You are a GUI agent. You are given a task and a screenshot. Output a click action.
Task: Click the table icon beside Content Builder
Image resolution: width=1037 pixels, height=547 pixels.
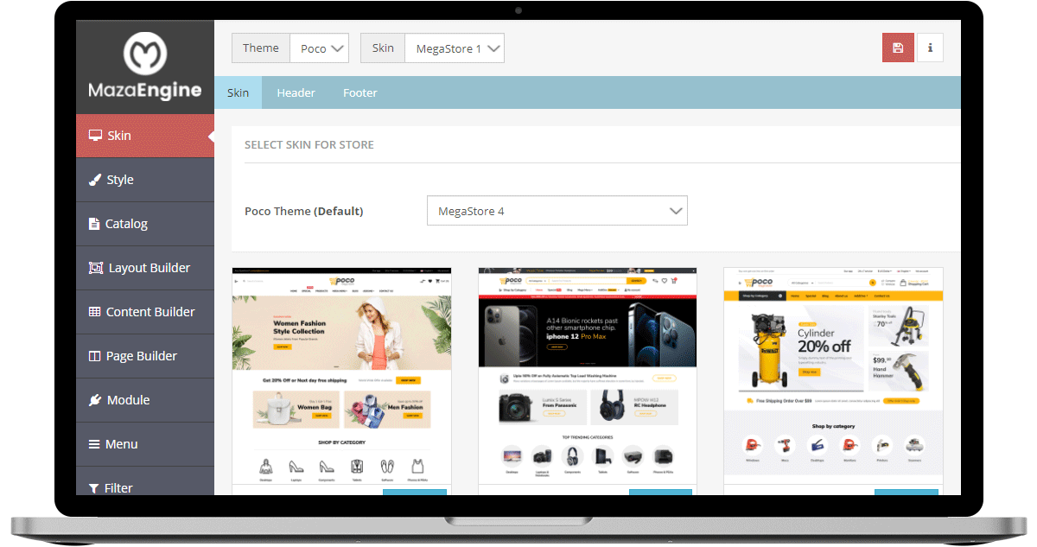[x=95, y=312]
